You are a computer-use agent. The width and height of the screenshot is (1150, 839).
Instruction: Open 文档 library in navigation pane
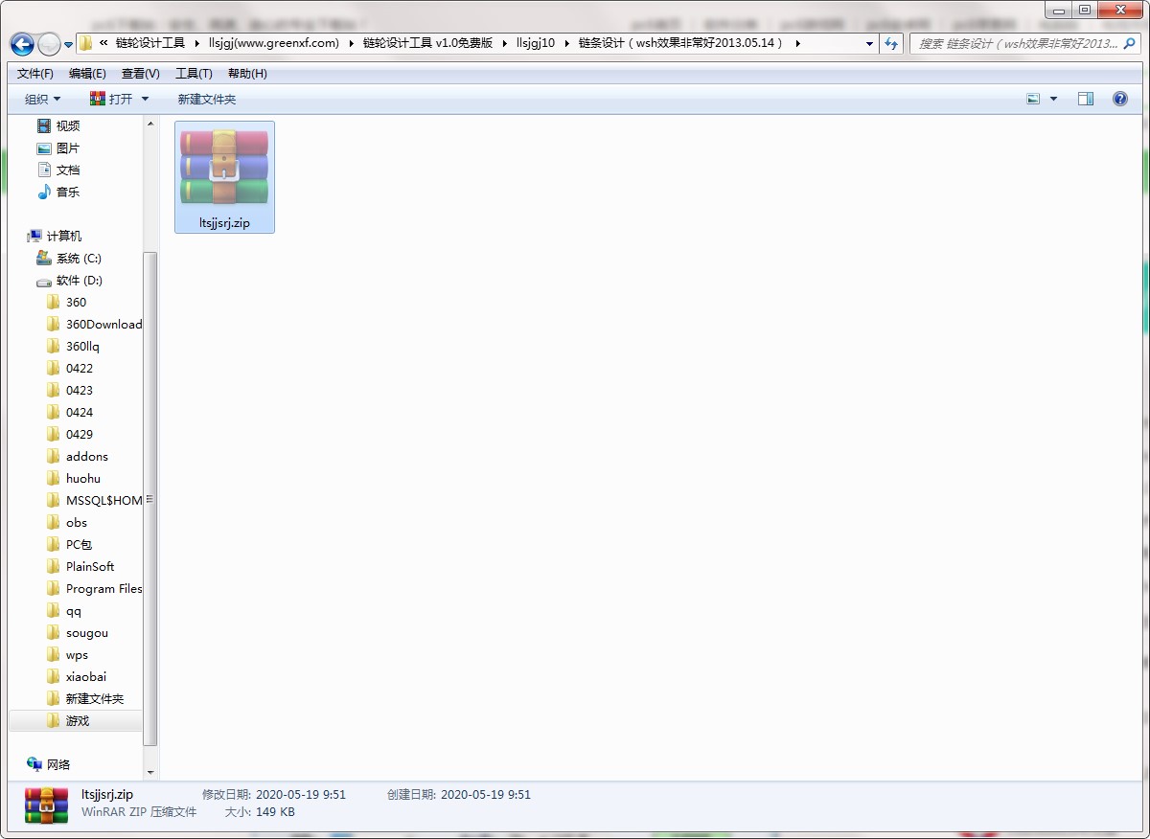pos(58,170)
